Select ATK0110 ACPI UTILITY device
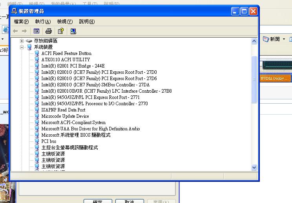The image size is (292, 203). tap(66, 60)
